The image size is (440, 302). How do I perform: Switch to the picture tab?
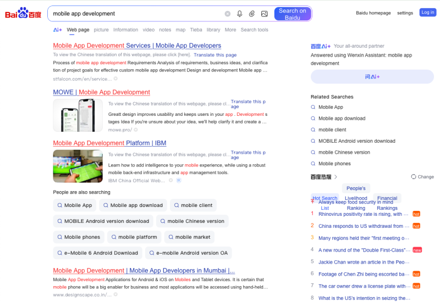(101, 30)
